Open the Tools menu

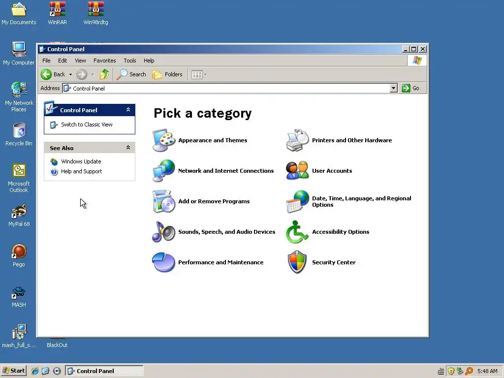[130, 61]
